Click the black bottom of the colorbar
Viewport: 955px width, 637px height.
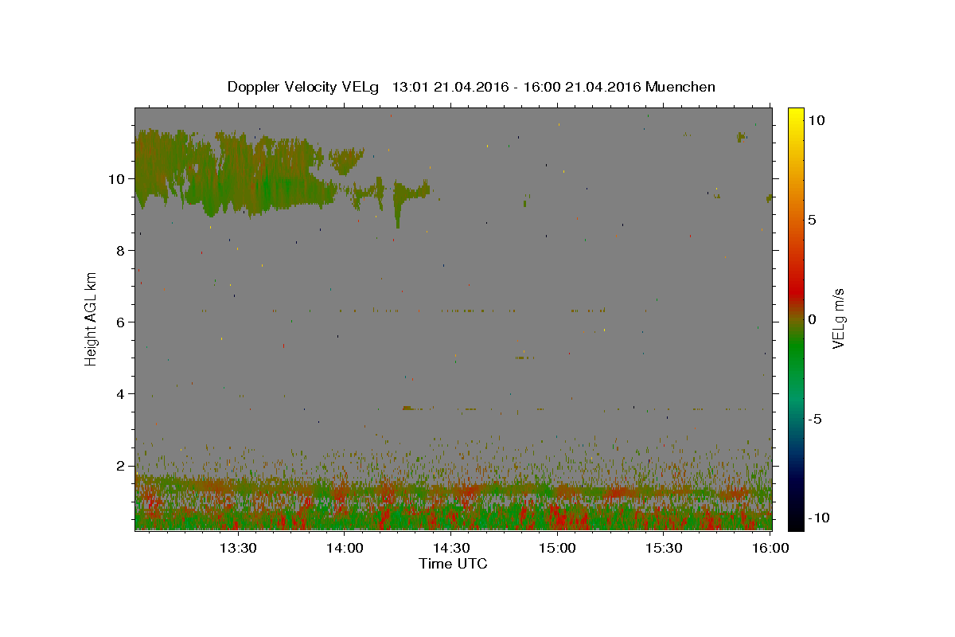click(x=795, y=522)
